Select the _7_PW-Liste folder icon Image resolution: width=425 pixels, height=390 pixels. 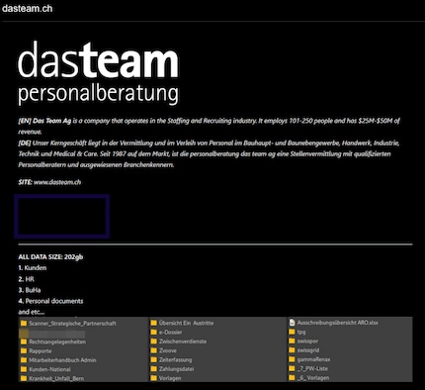coord(292,368)
